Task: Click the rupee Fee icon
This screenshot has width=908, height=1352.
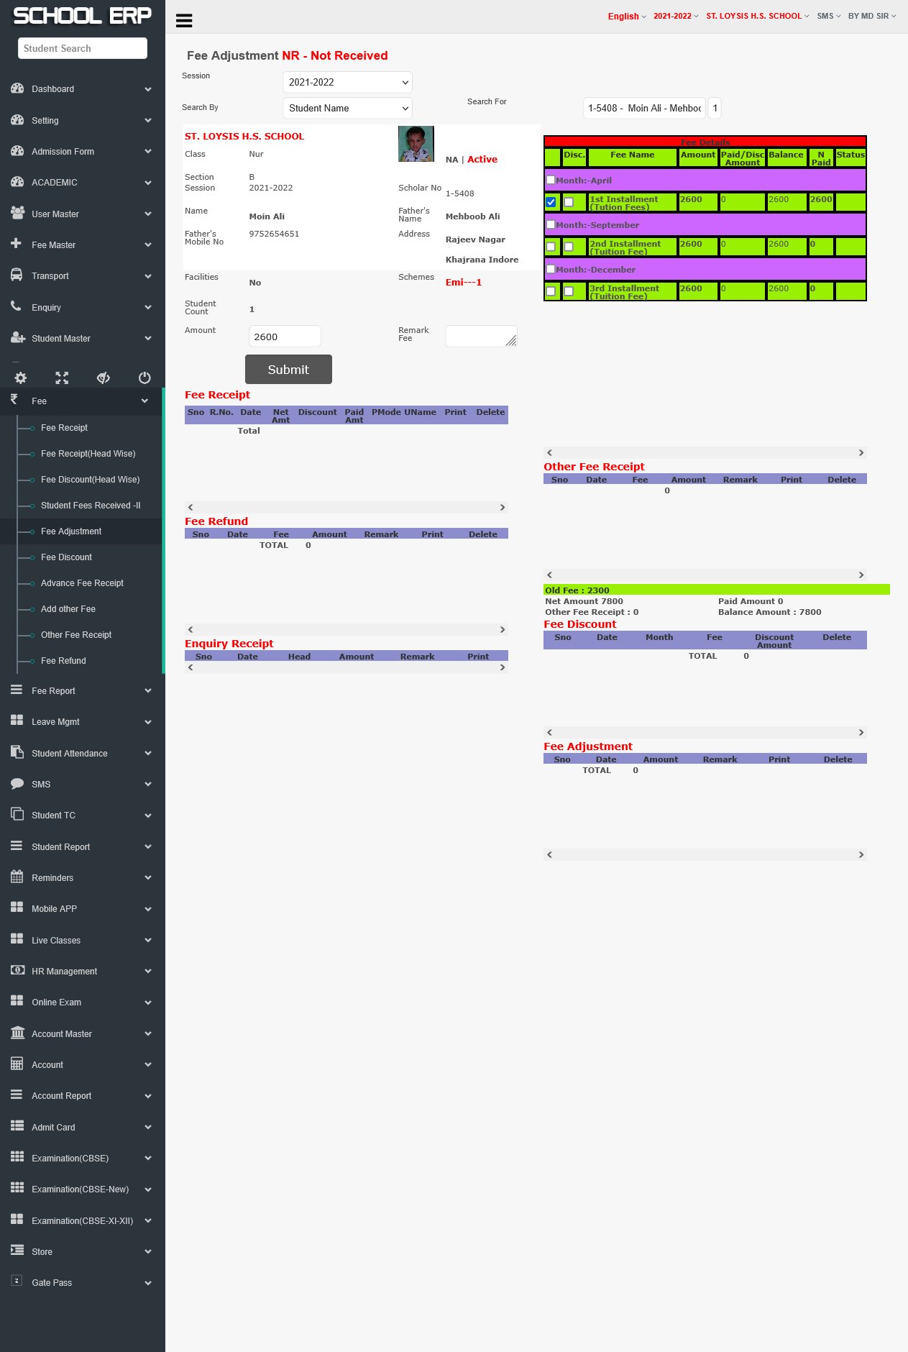Action: [x=14, y=399]
